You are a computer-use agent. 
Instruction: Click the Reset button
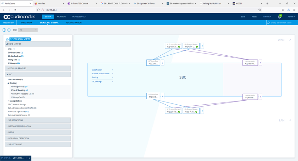254,17
